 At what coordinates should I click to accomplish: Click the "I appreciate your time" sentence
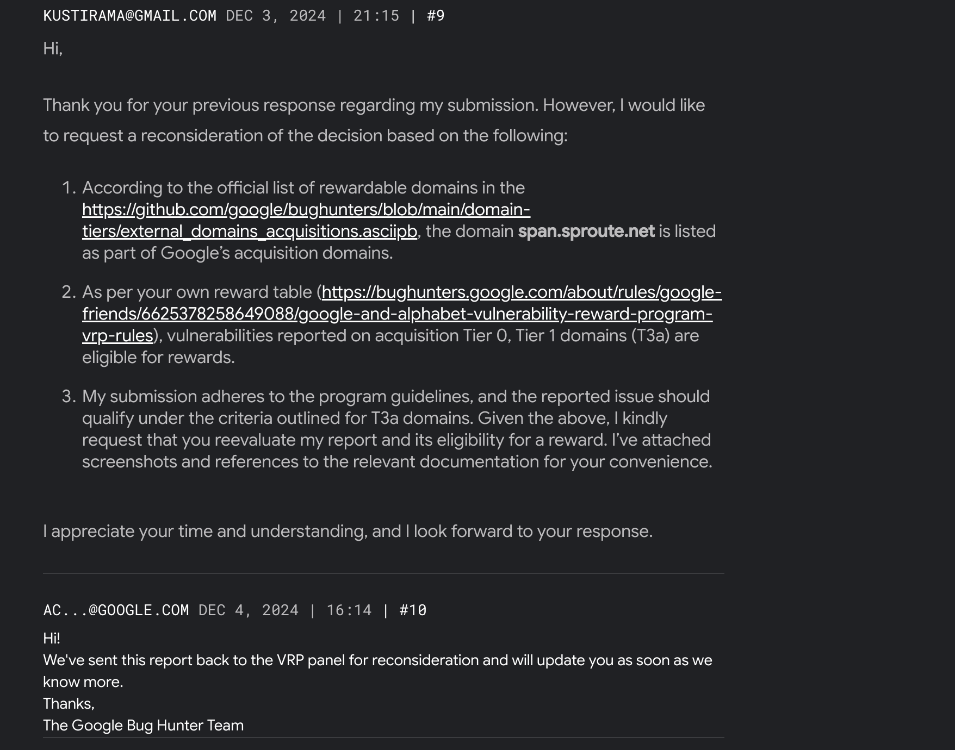coord(348,531)
